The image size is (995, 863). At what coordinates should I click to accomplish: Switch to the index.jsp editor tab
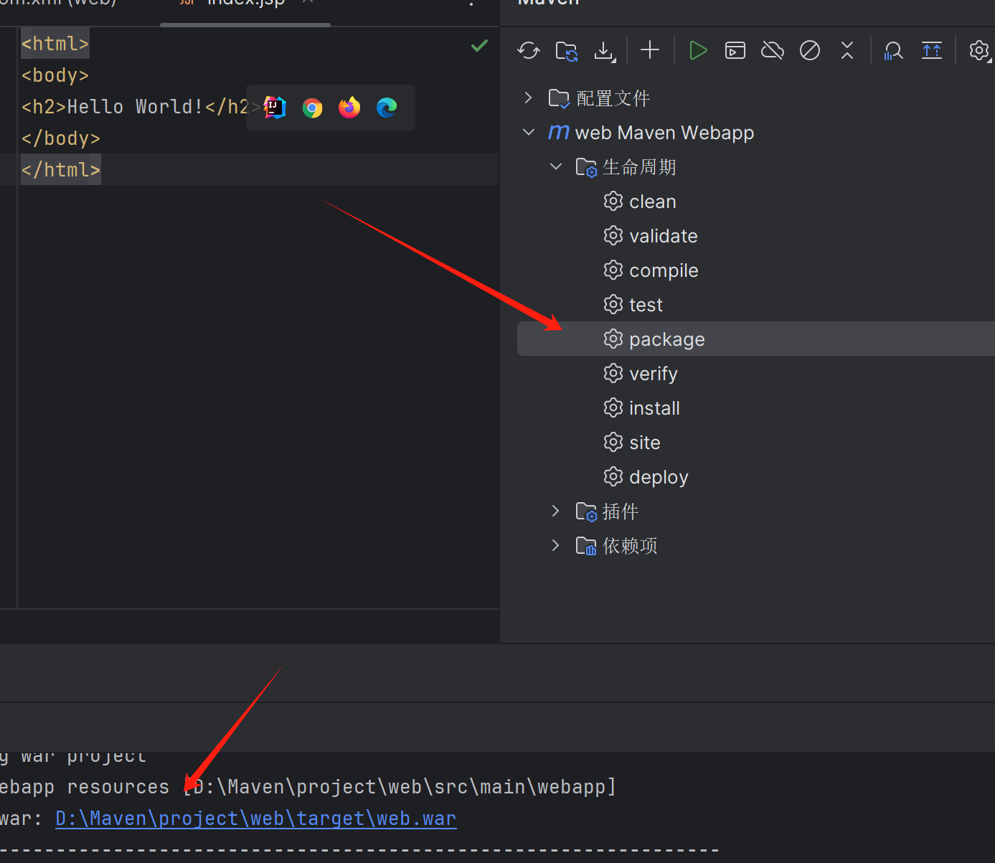[245, 4]
